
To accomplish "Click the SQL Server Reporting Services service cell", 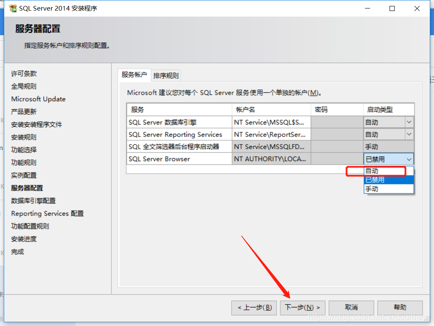I will [x=180, y=134].
